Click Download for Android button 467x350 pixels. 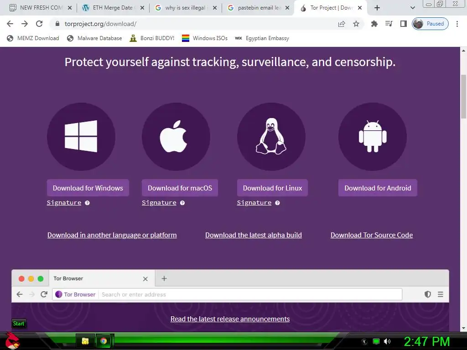(378, 188)
